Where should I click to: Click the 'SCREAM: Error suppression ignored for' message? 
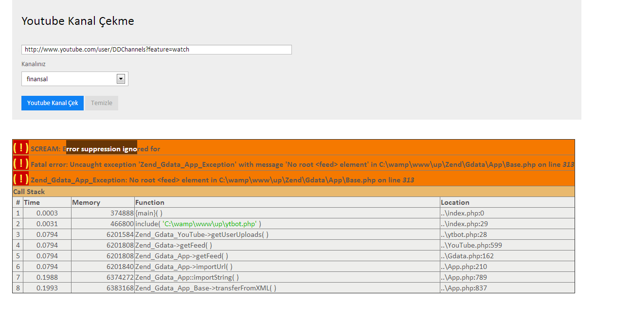[95, 149]
